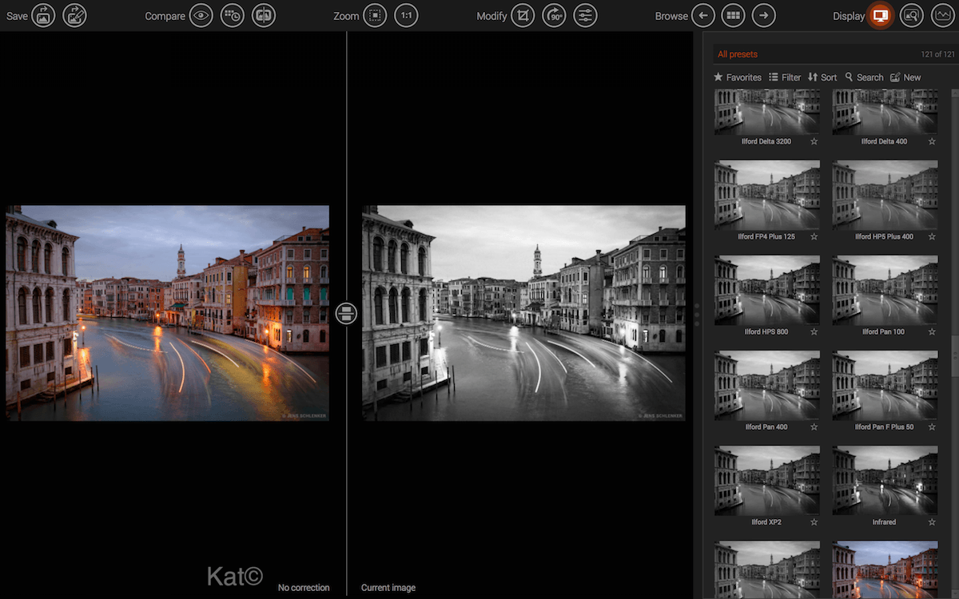Click the Zoom fit-to-screen icon
This screenshot has height=599, width=959.
pyautogui.click(x=375, y=15)
